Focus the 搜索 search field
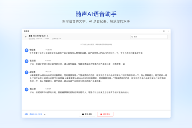192x128 pixels. click(149, 37)
